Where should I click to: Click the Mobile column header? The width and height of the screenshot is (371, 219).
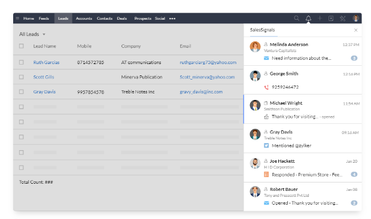(84, 46)
